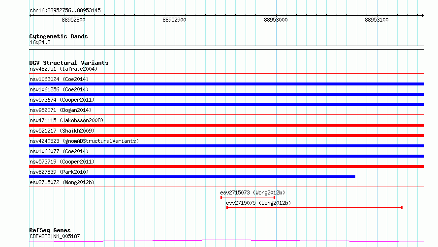Viewport: 438px width, 247px height.
Task: Click the blue bar of nsv1066077
Action: 226,156
